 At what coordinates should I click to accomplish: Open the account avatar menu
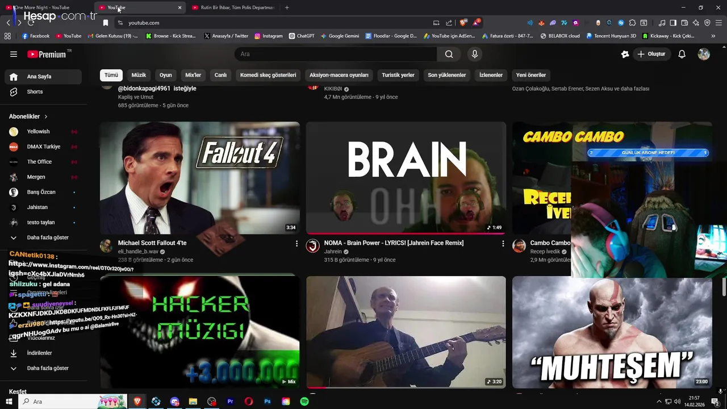point(704,54)
